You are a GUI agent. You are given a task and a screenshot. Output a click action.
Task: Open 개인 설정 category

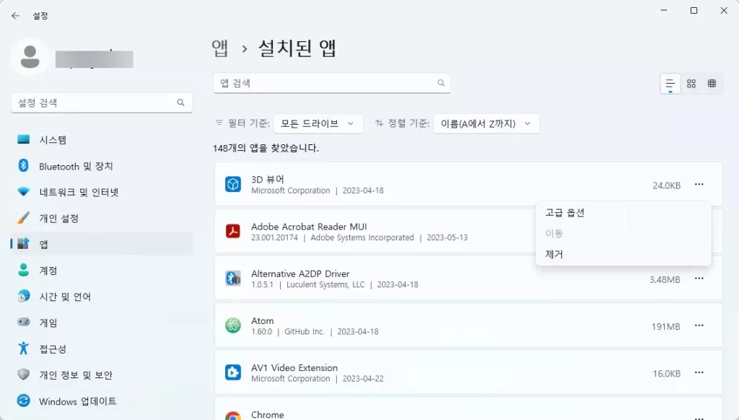click(x=102, y=218)
